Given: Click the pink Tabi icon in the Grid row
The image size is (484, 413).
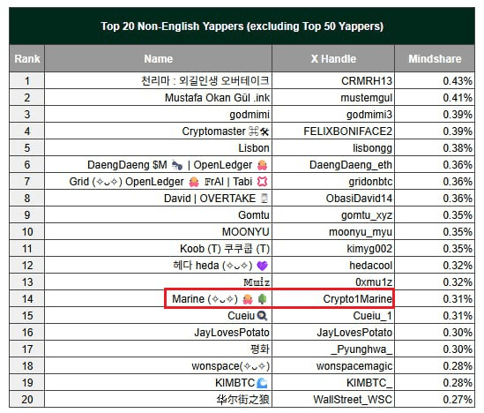Looking at the screenshot, I should (x=263, y=182).
